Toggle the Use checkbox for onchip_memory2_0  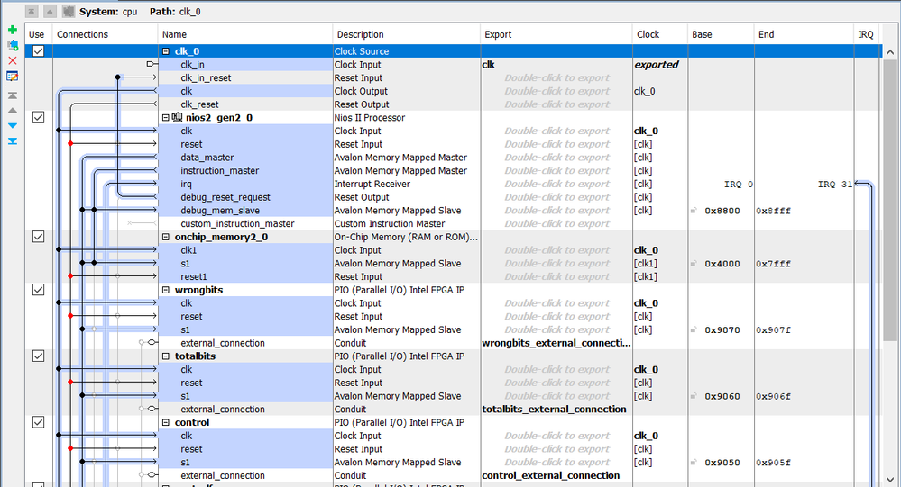pyautogui.click(x=38, y=237)
